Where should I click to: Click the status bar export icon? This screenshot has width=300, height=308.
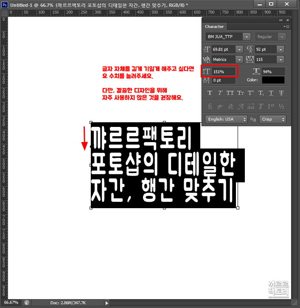click(x=26, y=302)
